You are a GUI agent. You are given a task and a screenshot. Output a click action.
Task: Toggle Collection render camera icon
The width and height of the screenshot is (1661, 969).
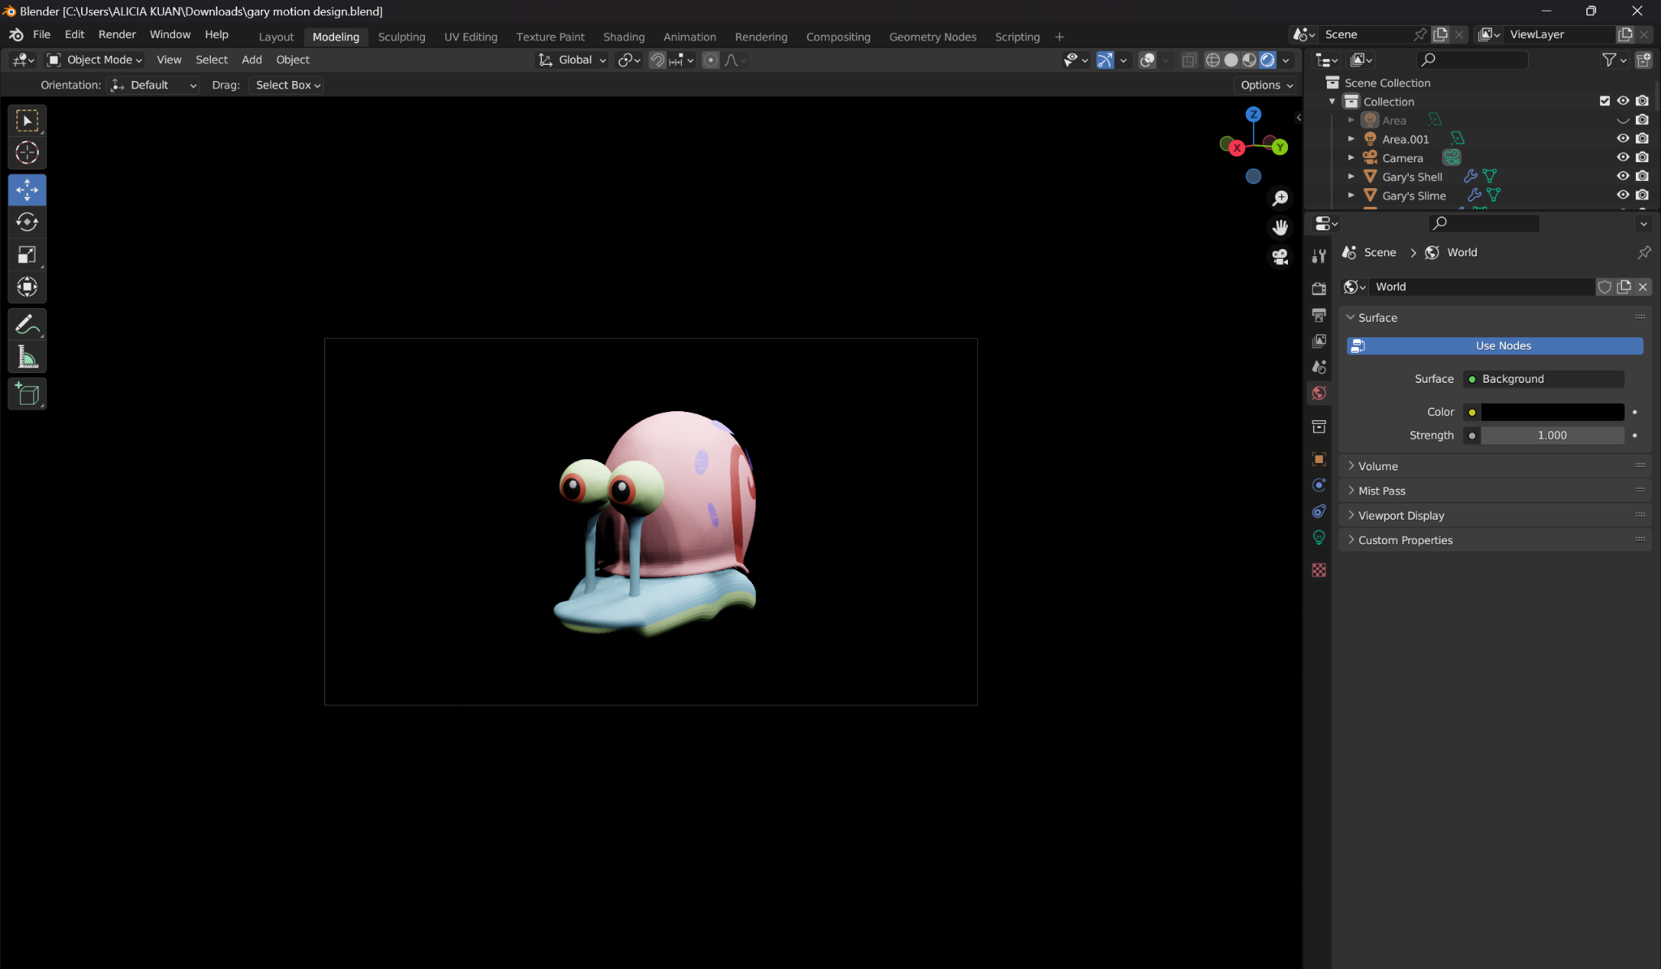click(x=1642, y=101)
